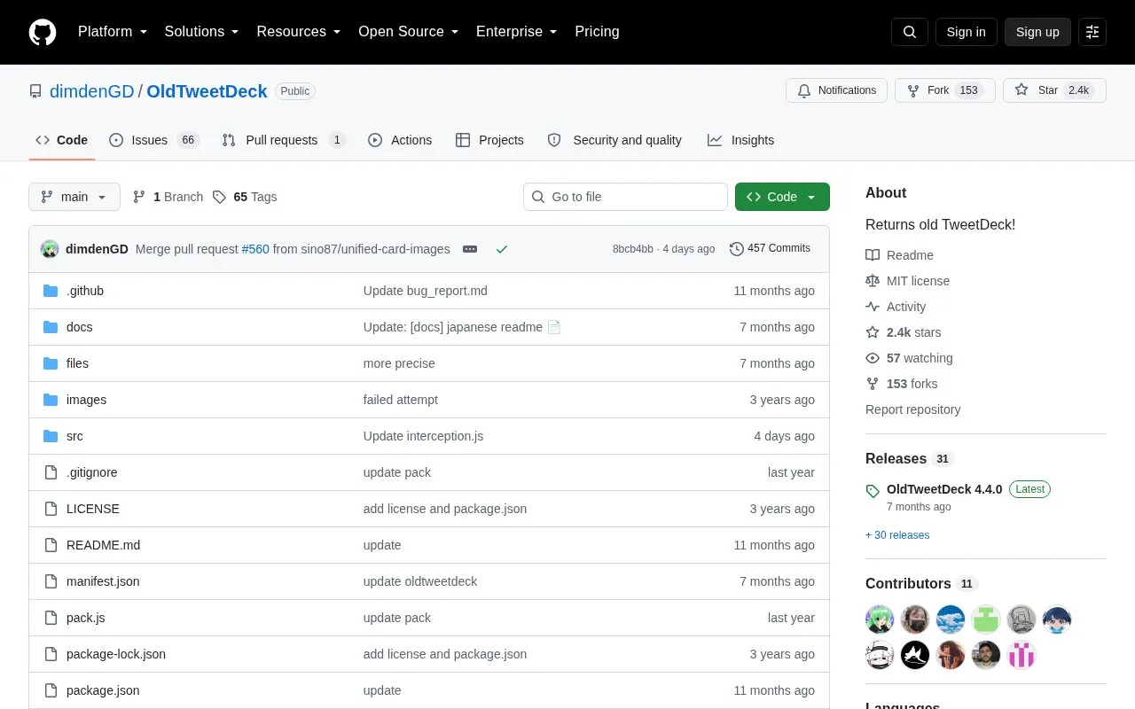
Task: Click dimdenGD avatar in latest commit row
Action: tap(50, 249)
